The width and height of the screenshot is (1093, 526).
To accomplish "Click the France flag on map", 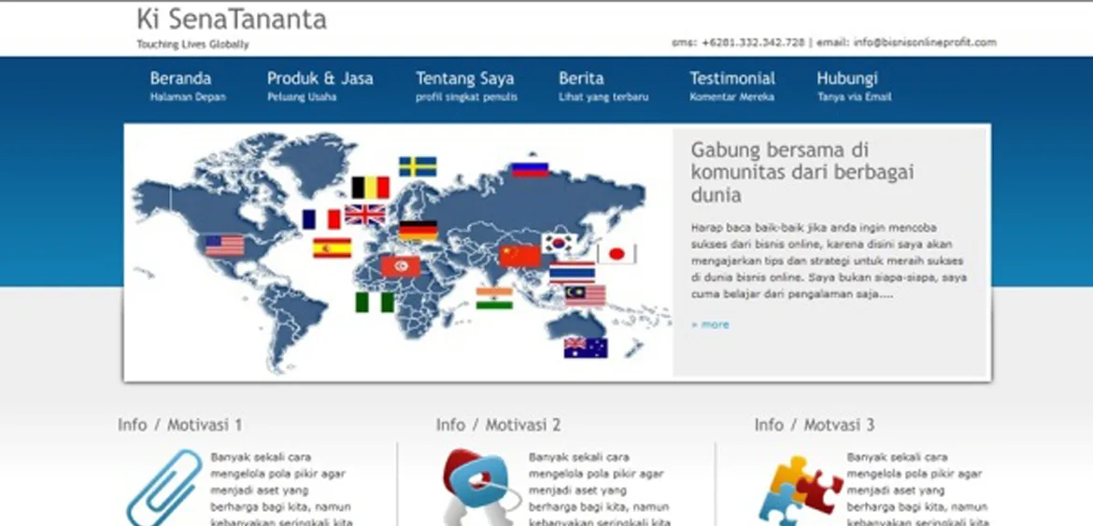I will [321, 220].
